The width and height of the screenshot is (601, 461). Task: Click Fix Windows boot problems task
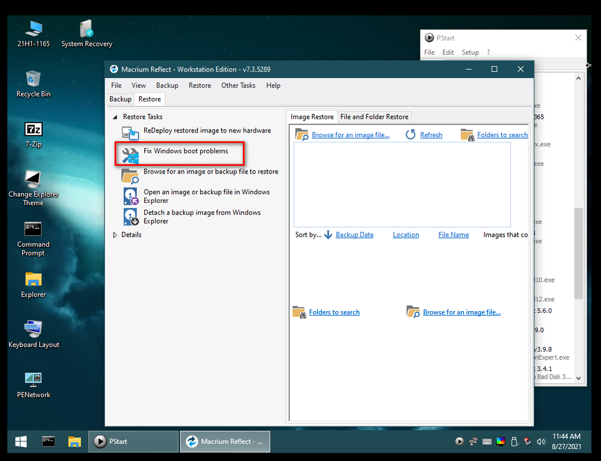[186, 151]
